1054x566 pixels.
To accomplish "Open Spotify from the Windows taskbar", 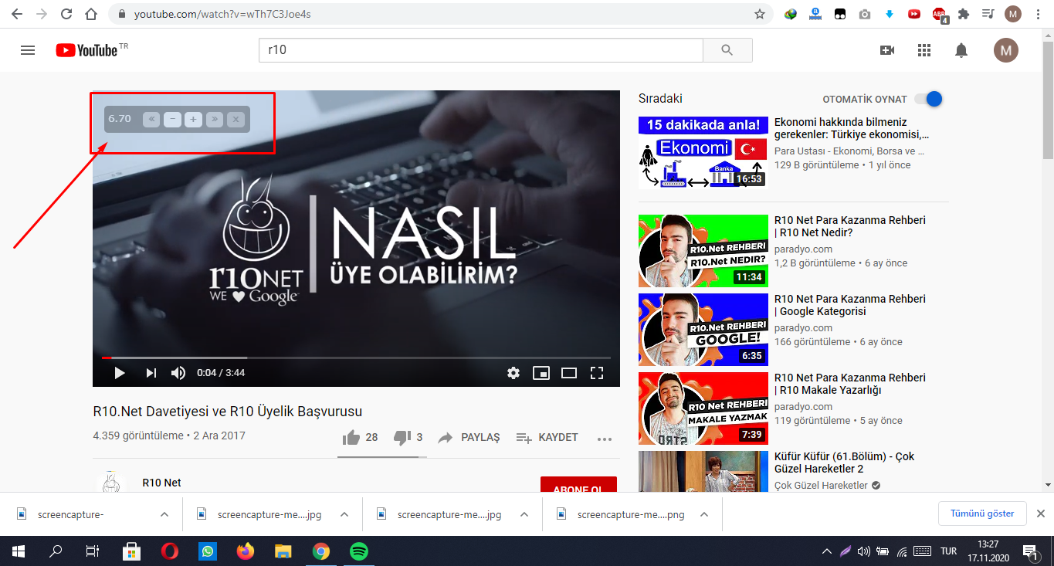I will click(358, 551).
